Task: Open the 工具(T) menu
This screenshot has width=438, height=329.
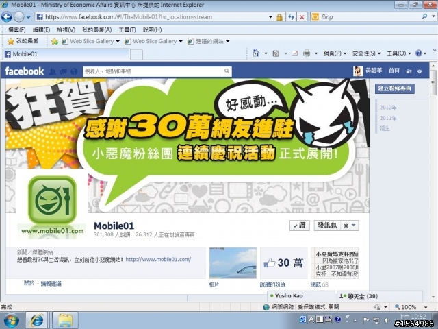Action: coord(127,29)
